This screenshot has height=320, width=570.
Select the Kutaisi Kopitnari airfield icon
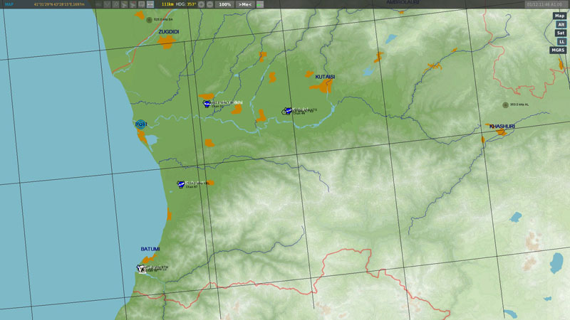(x=288, y=110)
